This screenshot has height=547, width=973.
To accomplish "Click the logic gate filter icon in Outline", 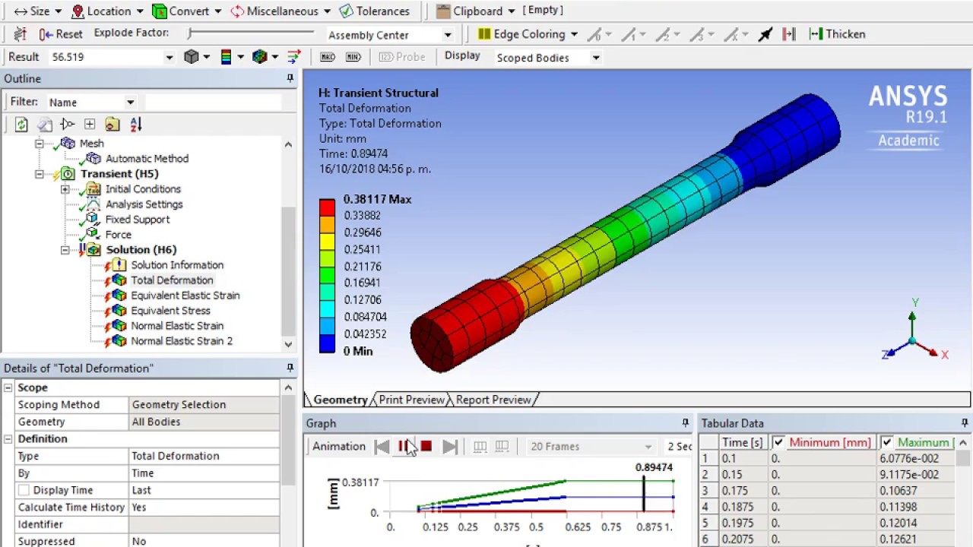I will (67, 125).
